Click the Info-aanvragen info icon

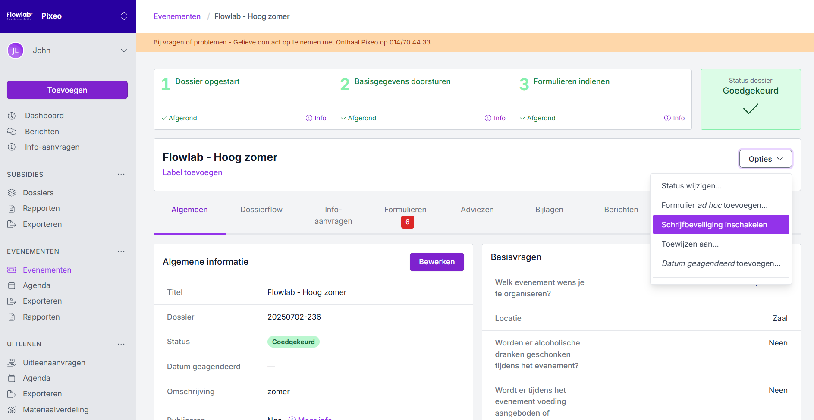[x=12, y=147]
